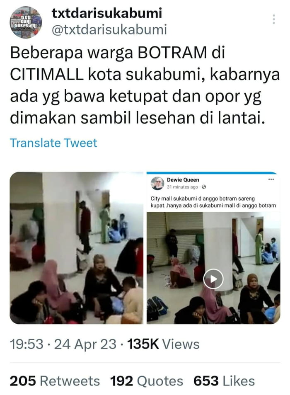Open the @txtdarisukabumi handle link

pyautogui.click(x=109, y=29)
